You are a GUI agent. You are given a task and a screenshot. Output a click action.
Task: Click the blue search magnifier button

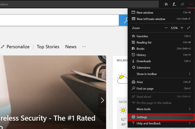coord(123,20)
